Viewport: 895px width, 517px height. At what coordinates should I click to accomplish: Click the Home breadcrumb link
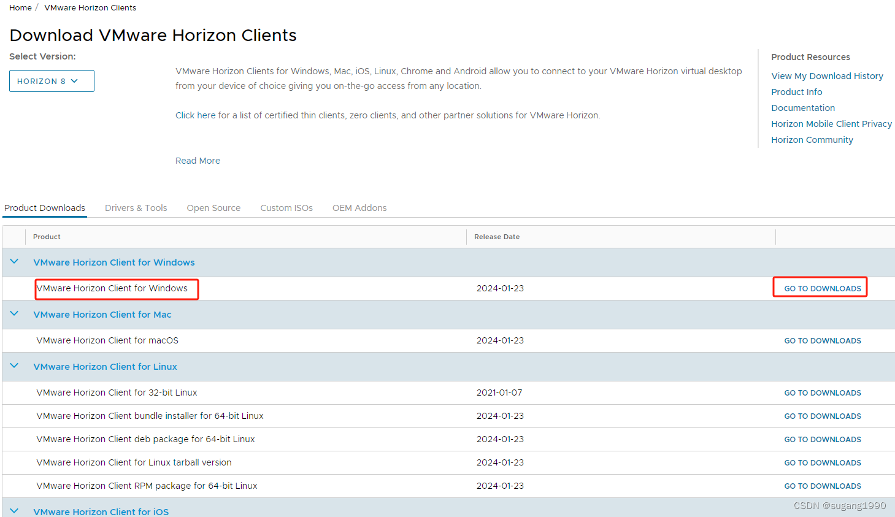pos(20,7)
